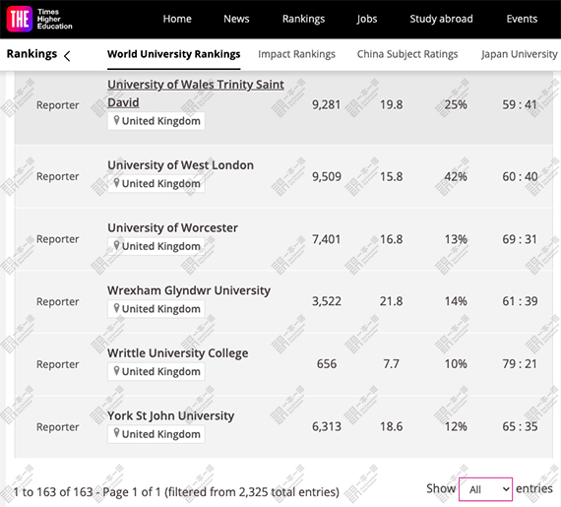The width and height of the screenshot is (561, 507).
Task: Click location pin icon under York St John University
Action: click(x=116, y=433)
